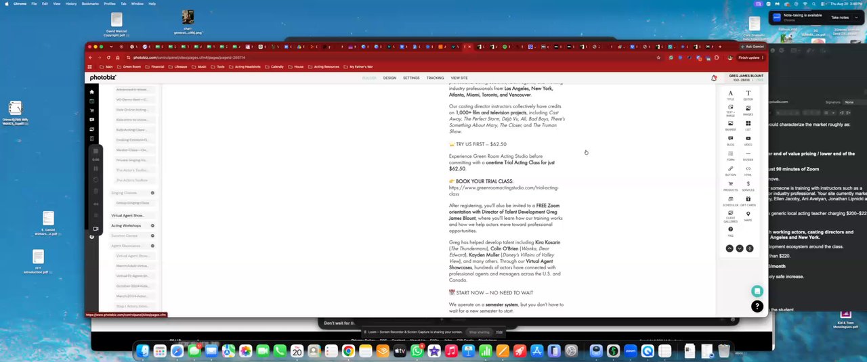Switch to the Builder tab
This screenshot has width=867, height=362.
[x=369, y=78]
